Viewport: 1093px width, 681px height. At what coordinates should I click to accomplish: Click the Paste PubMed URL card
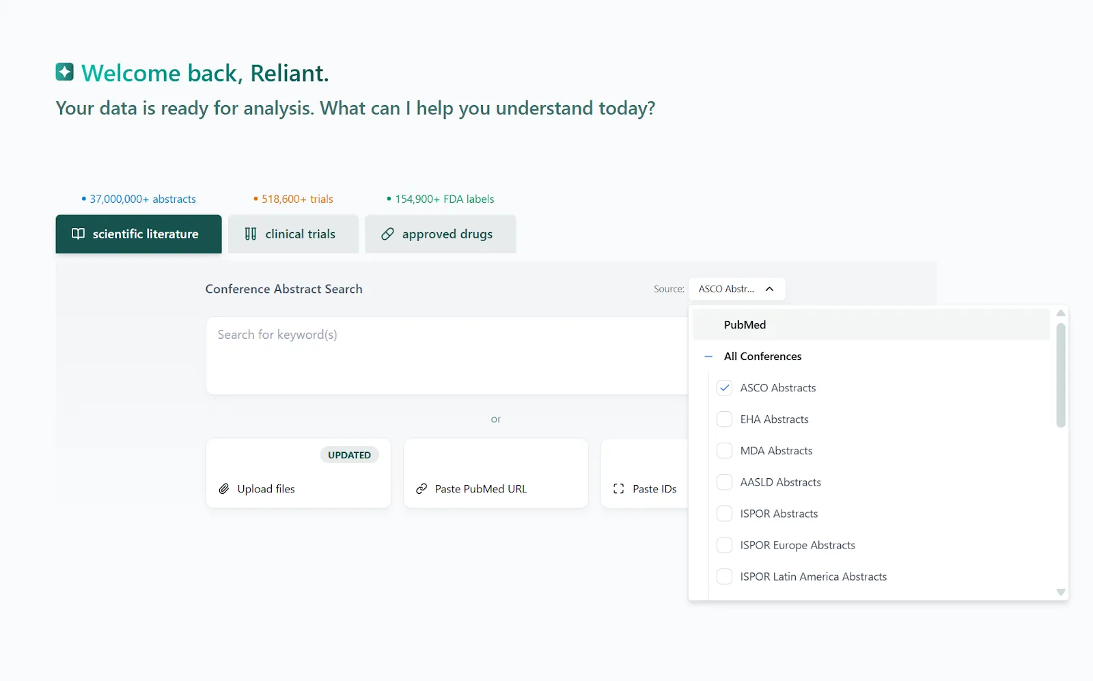tap(496, 473)
